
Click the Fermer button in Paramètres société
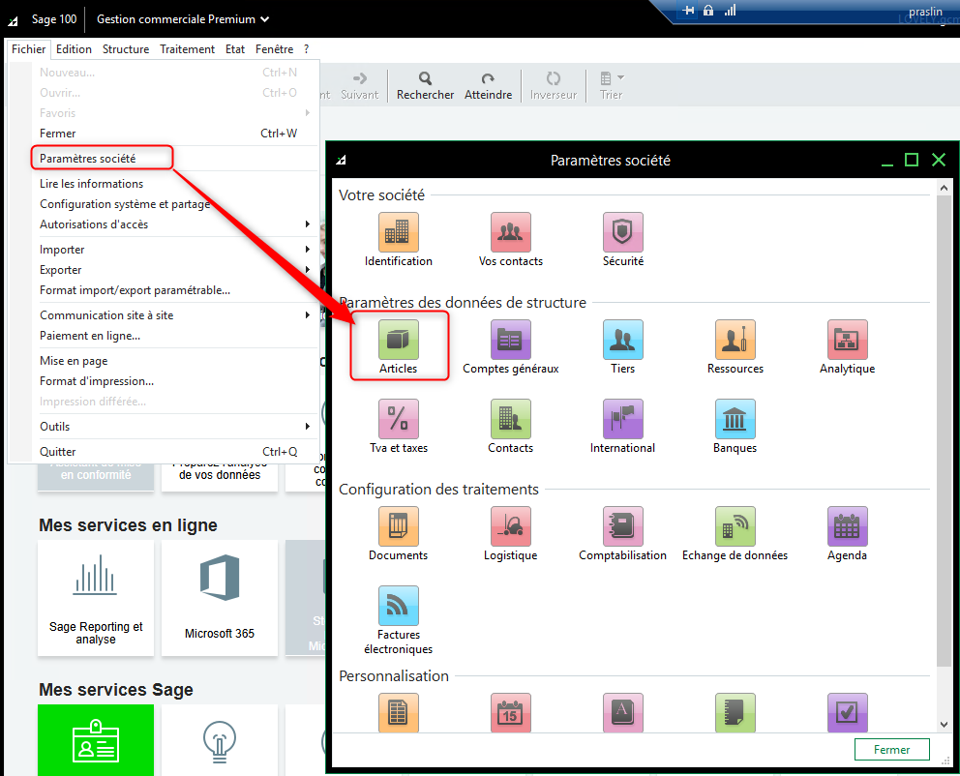pyautogui.click(x=891, y=750)
